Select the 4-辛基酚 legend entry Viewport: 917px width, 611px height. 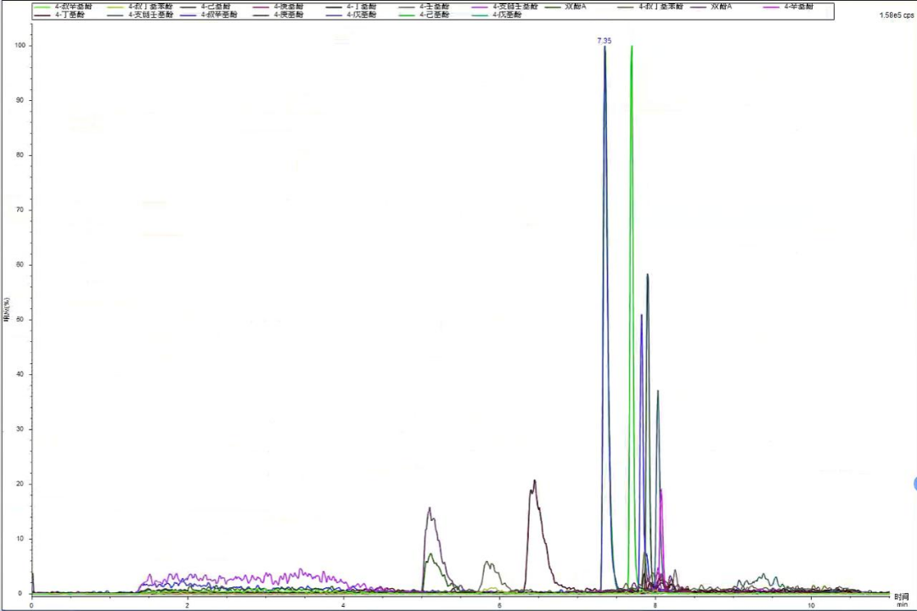pos(797,7)
